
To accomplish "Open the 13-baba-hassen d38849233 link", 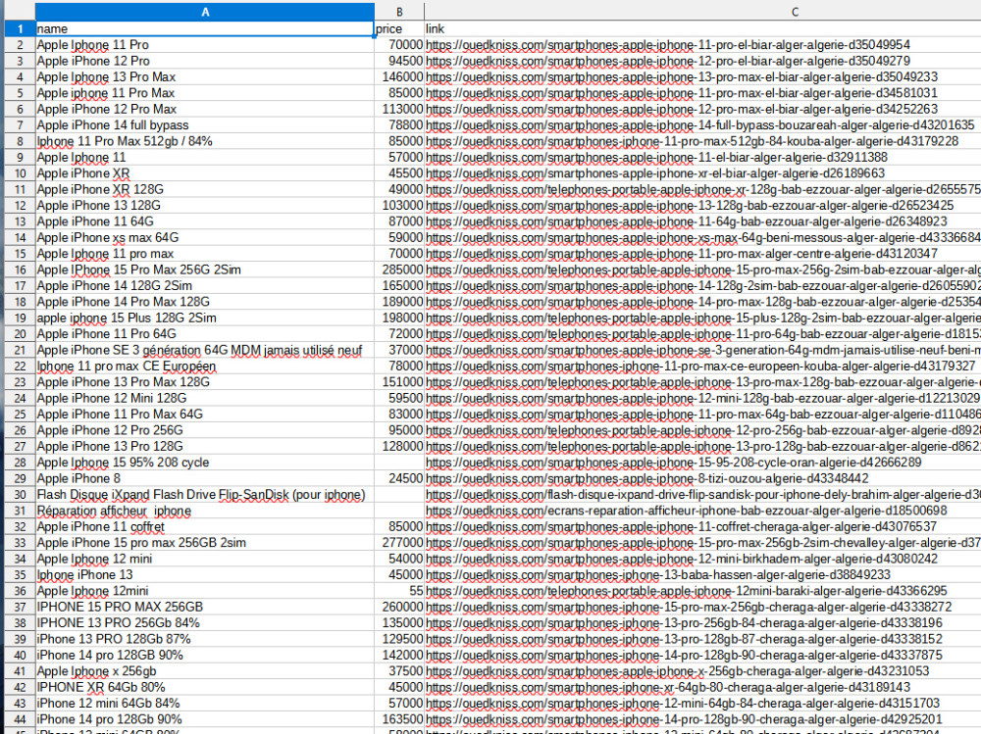I will 657,574.
